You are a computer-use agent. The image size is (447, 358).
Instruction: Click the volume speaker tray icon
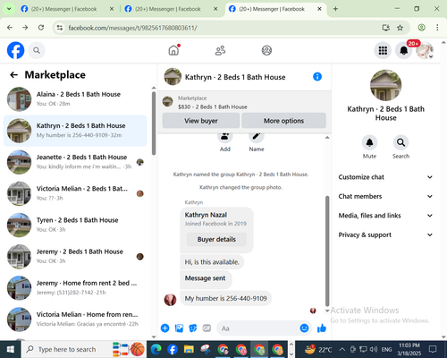374,349
